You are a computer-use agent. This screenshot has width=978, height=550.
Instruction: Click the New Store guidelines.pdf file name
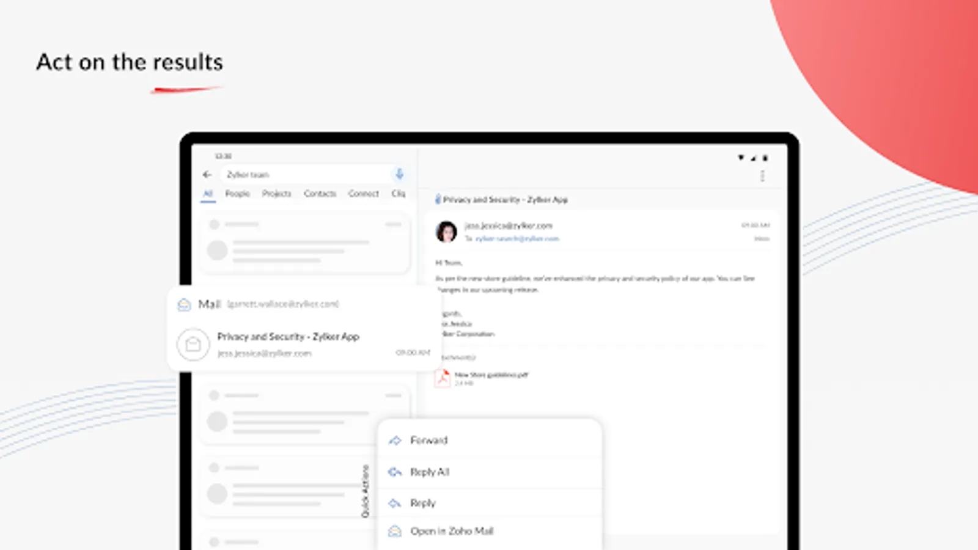(491, 375)
